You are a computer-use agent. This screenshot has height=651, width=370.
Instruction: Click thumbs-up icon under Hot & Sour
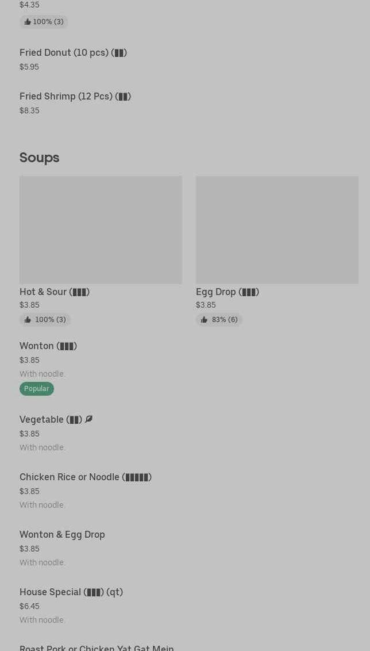(x=28, y=320)
